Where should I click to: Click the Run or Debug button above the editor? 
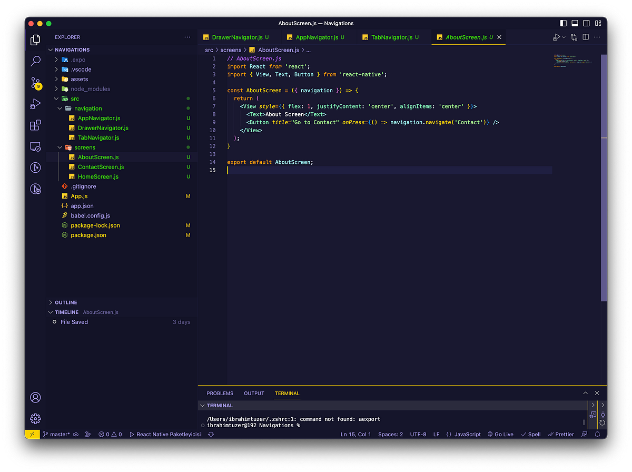(557, 37)
